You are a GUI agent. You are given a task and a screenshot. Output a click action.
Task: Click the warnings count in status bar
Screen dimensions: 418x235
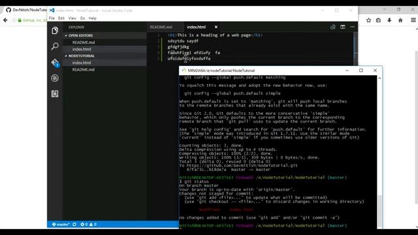click(93, 225)
